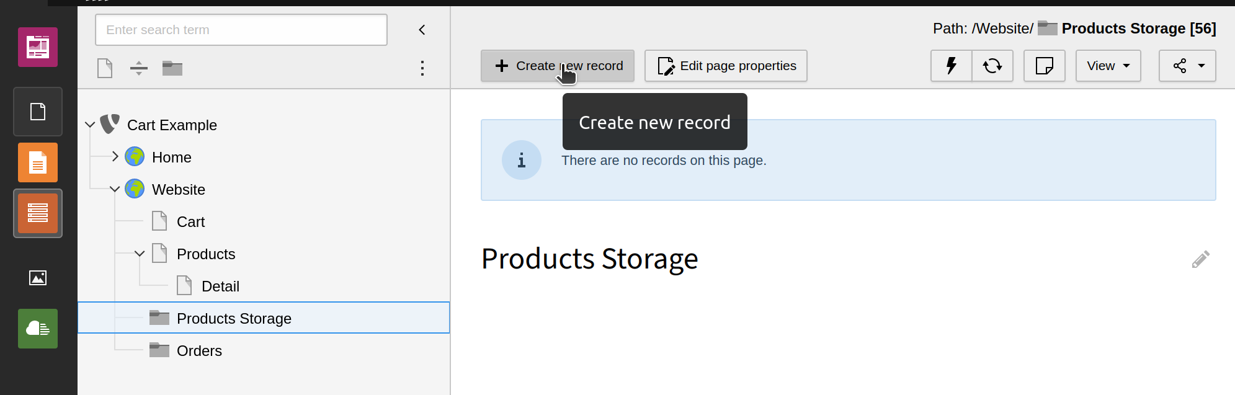Click the divider icon in tree toolbar
Viewport: 1235px width, 395px height.
point(139,68)
